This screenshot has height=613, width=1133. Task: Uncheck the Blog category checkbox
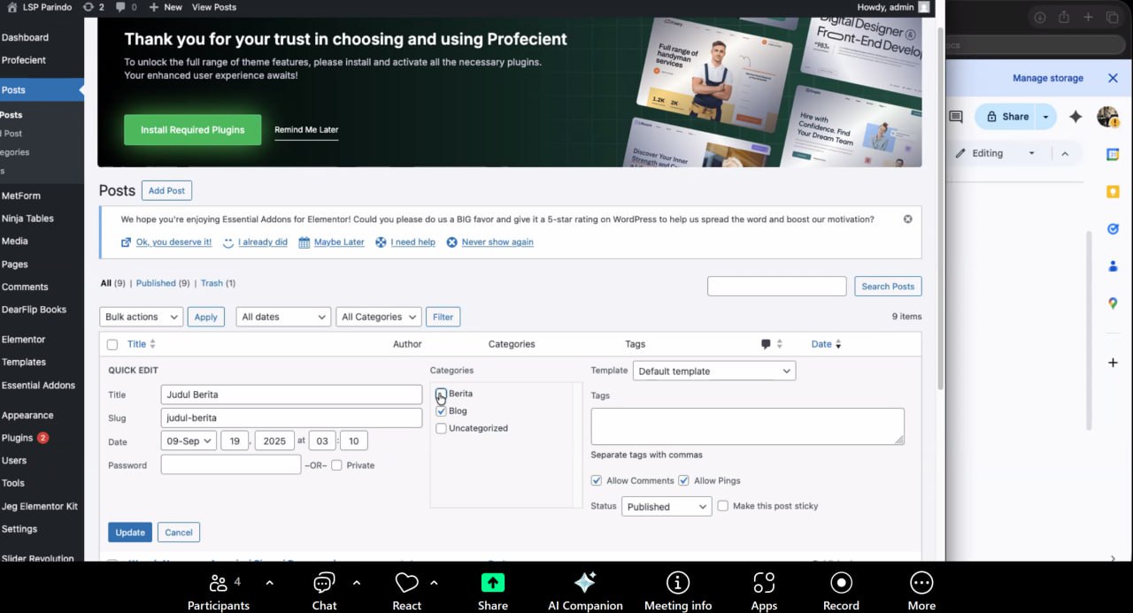point(441,411)
